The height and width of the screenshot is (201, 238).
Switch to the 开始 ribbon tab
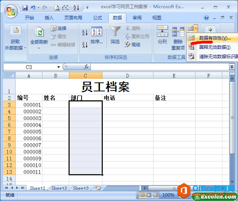coord(29,18)
